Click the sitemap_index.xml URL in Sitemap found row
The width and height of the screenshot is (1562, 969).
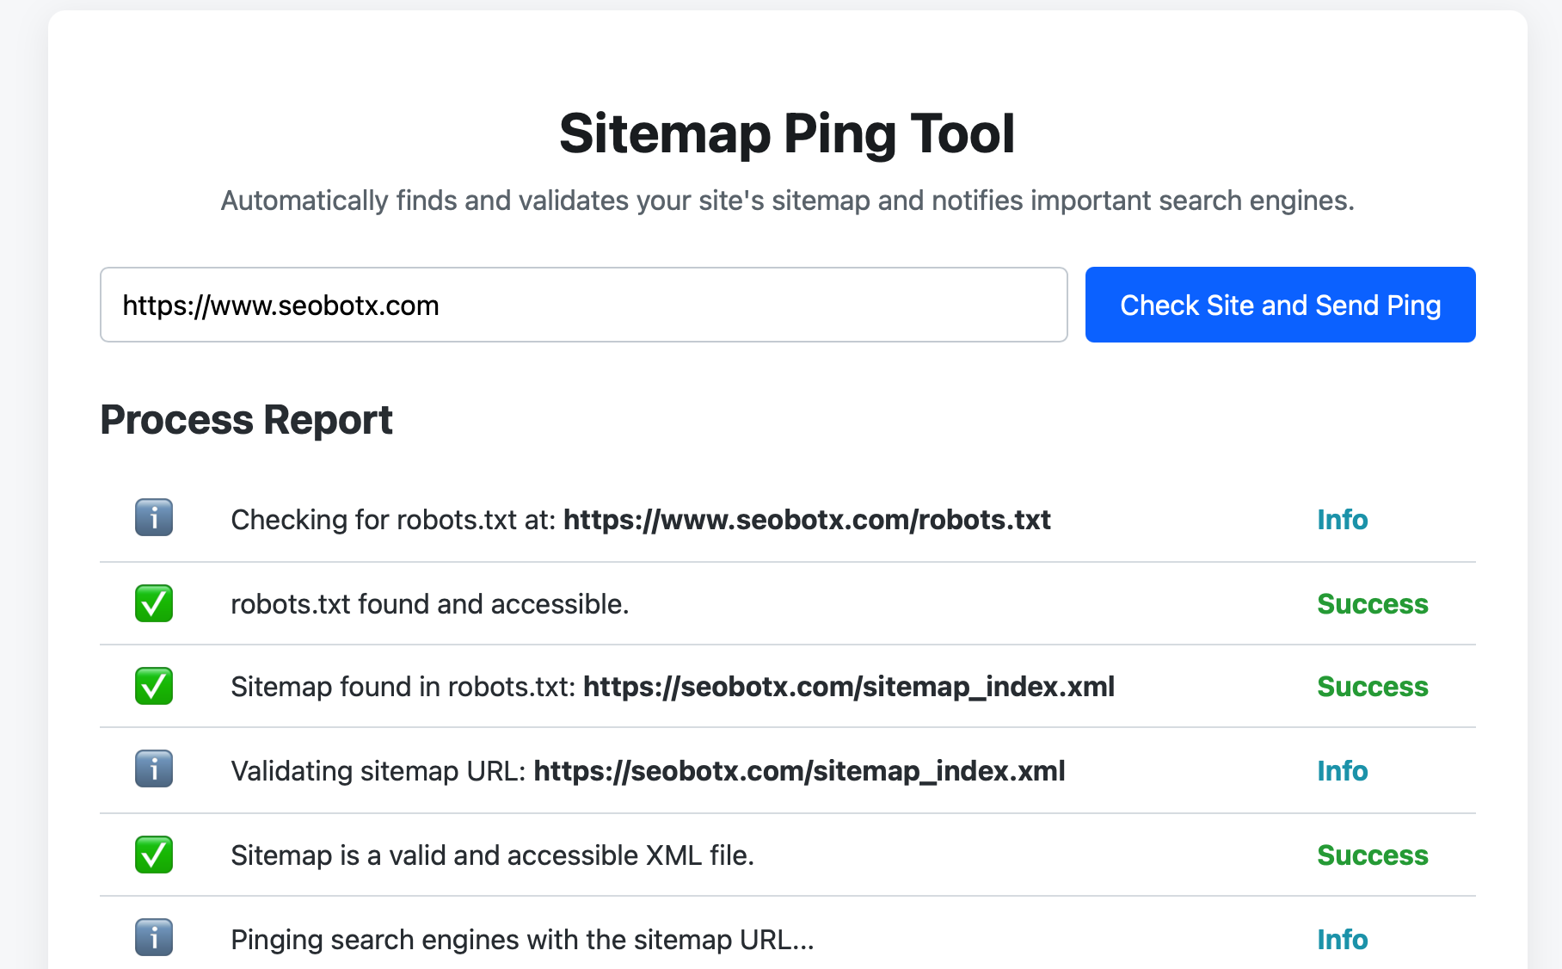(849, 687)
